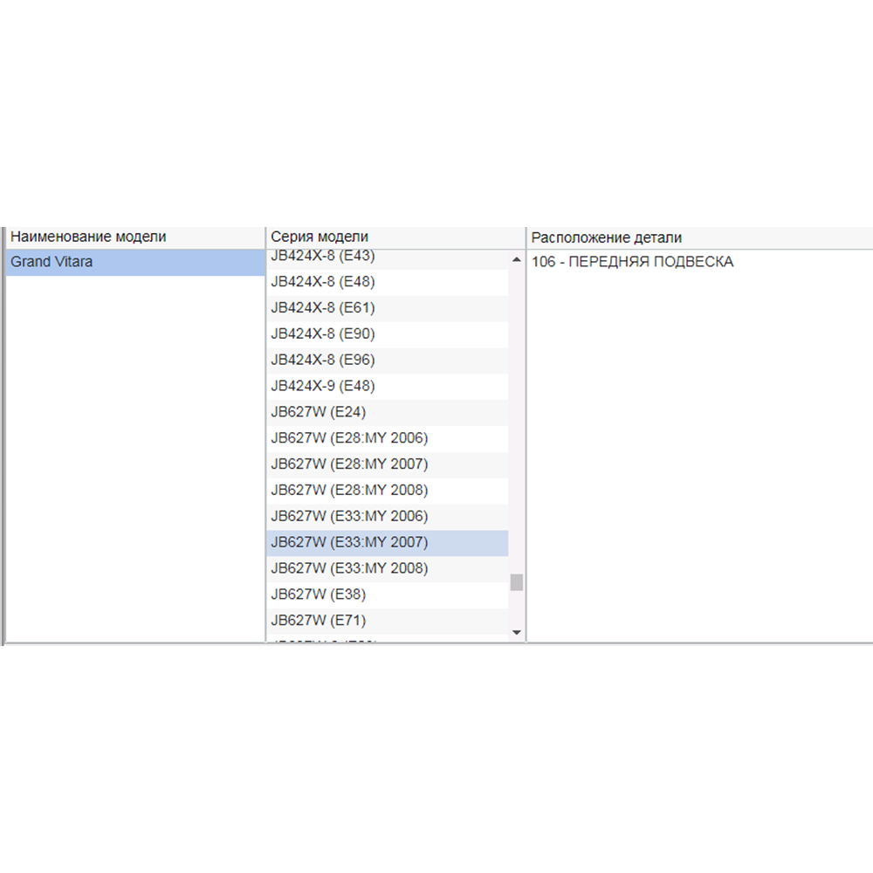
Task: Open 106 - ПЕРЕДНЯЯ ПОДВЕСКА part location
Action: pos(633,262)
